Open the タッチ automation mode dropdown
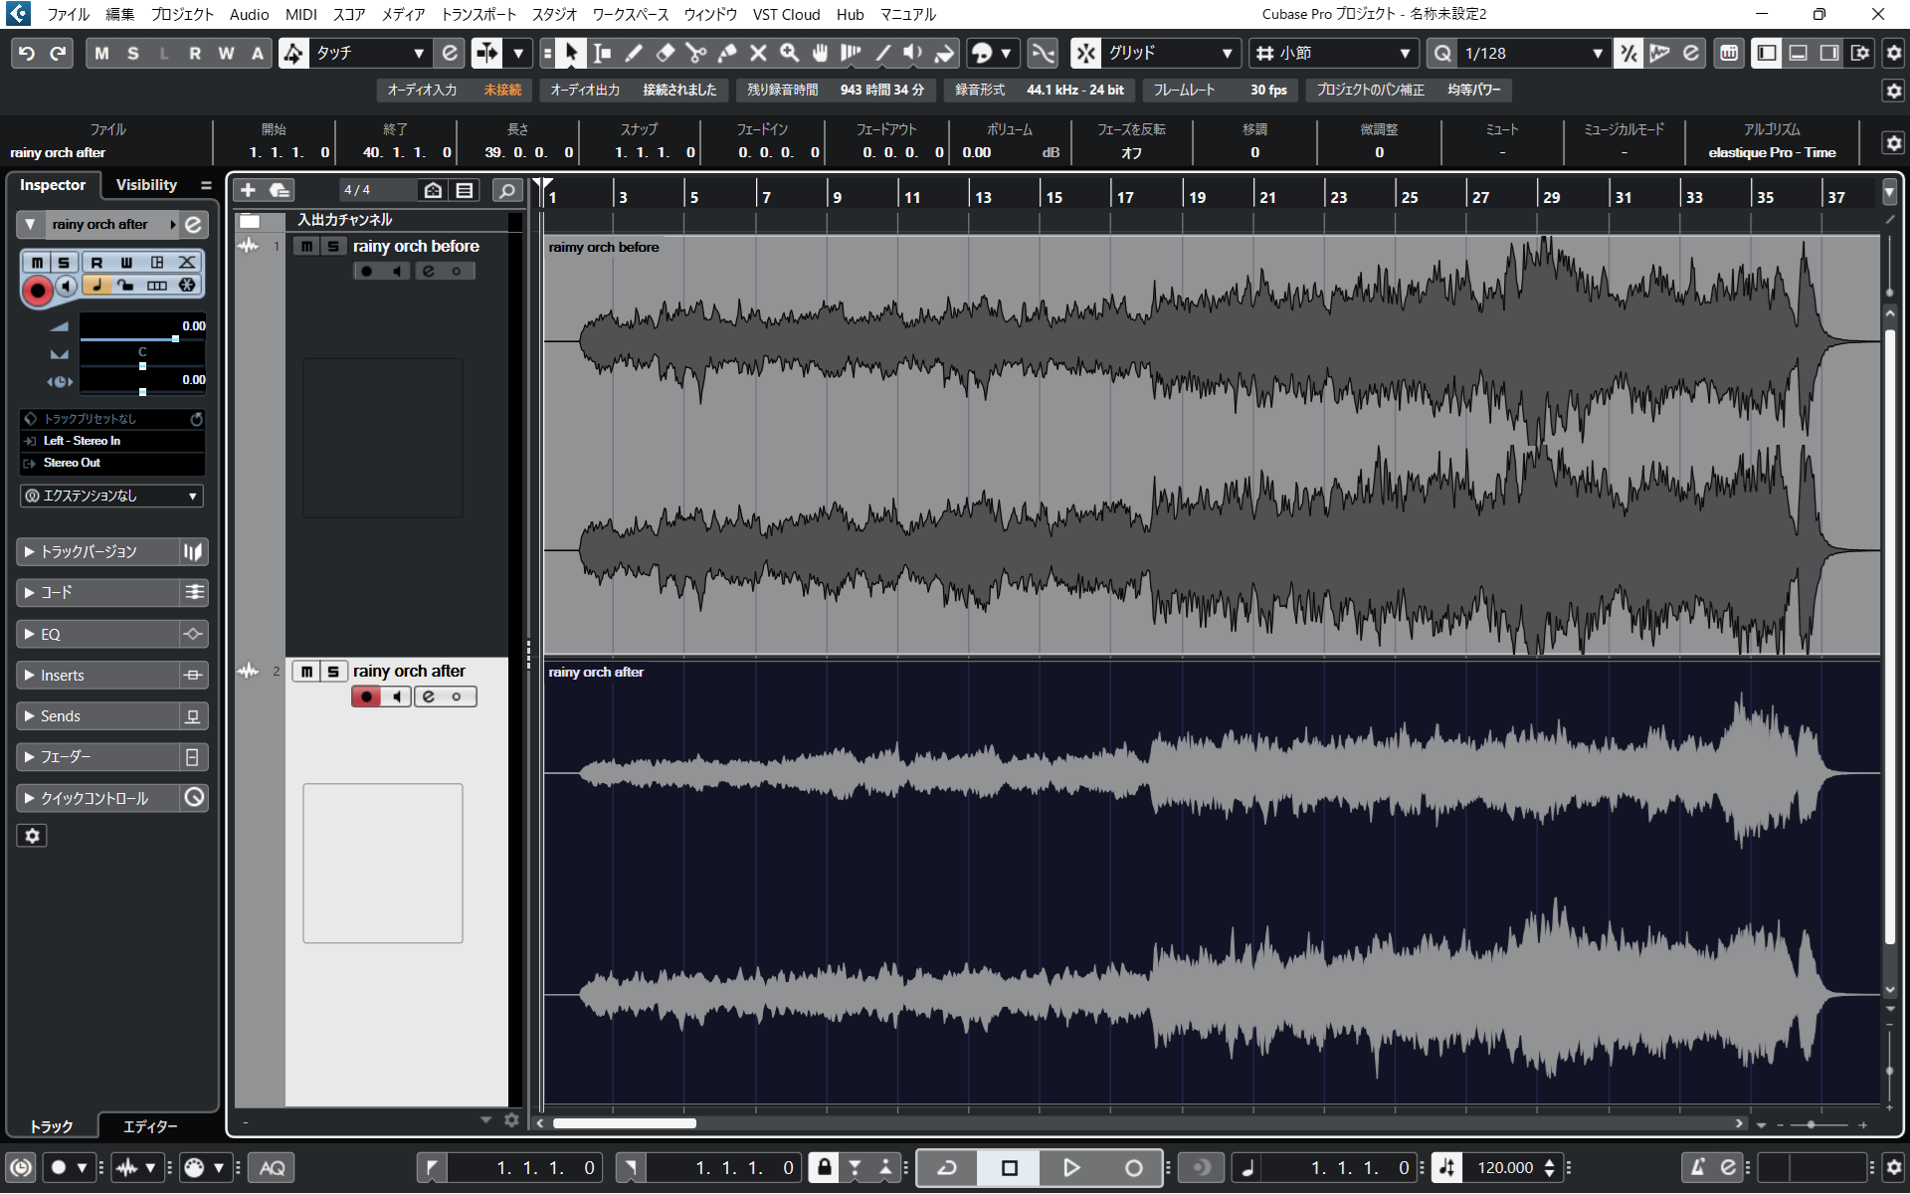The height and width of the screenshot is (1194, 1910). coord(370,53)
